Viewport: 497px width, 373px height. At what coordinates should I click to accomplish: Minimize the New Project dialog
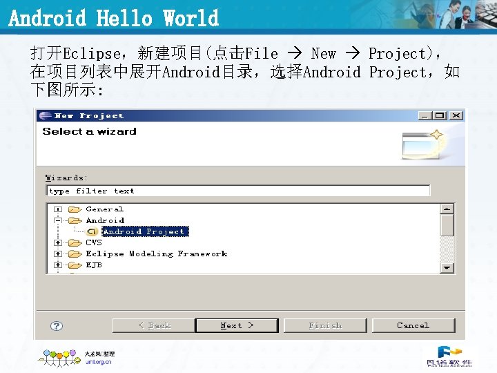[425, 115]
